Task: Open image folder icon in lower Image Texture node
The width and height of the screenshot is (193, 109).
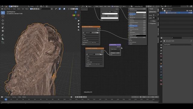Action: click(101, 54)
